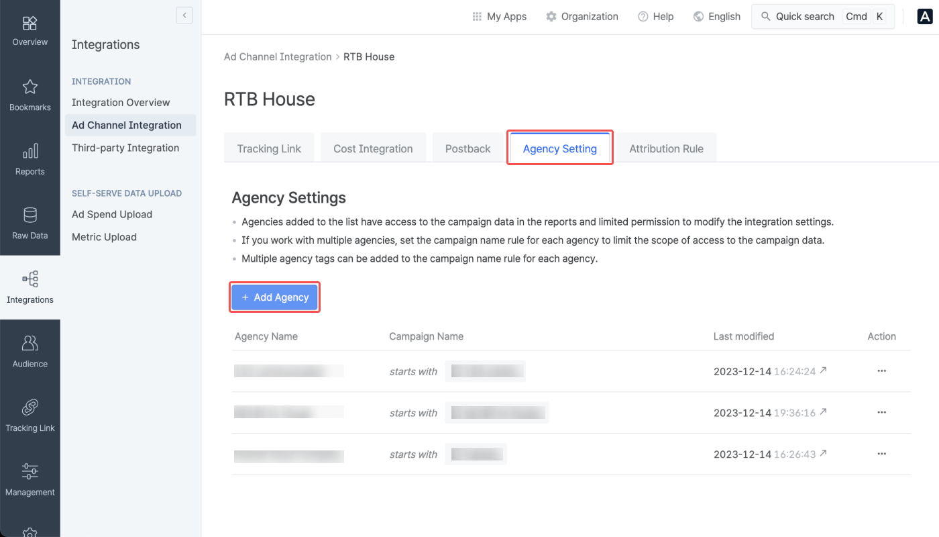The width and height of the screenshot is (939, 537).
Task: Open Bookmarks star icon
Action: (x=30, y=87)
